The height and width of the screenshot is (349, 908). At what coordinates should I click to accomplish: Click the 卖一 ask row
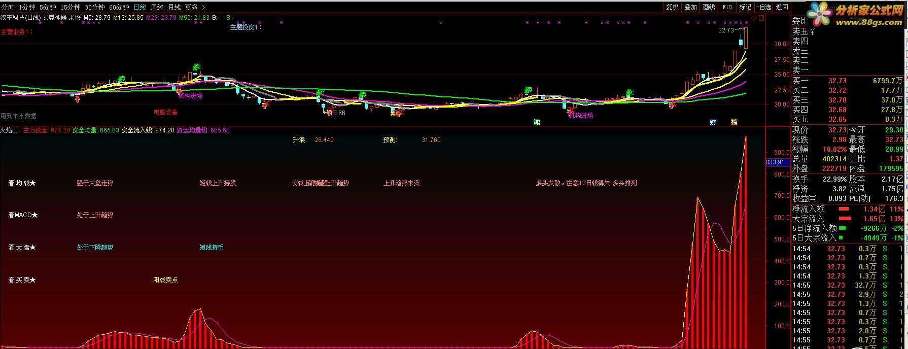click(x=849, y=70)
